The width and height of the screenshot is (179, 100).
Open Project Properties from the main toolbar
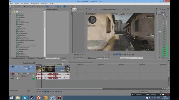pyautogui.click(x=24, y=6)
